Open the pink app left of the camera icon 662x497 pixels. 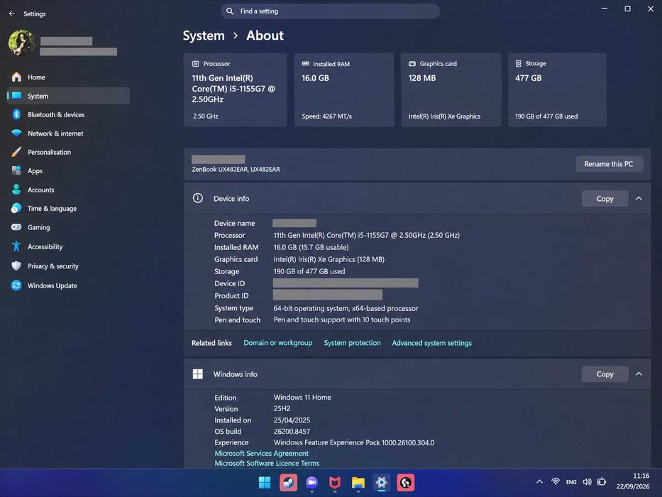(x=288, y=483)
